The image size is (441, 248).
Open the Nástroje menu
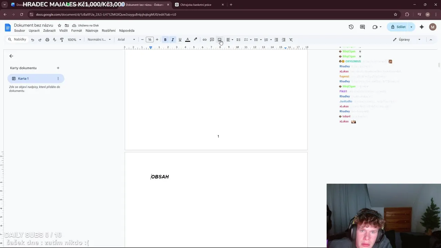(92, 31)
